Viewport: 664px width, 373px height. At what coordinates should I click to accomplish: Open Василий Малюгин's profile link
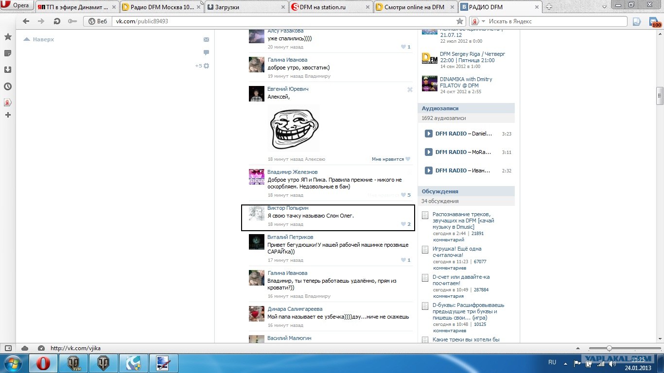coord(289,338)
